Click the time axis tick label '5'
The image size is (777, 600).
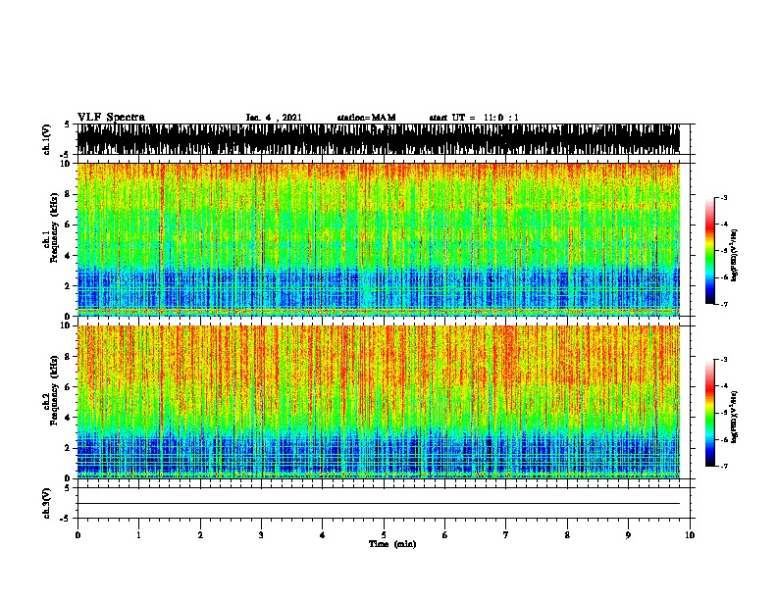coord(384,535)
